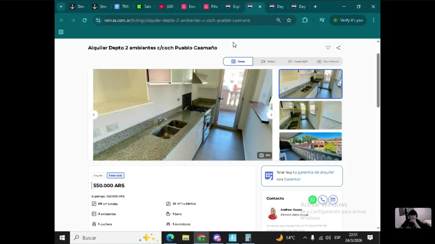Image resolution: width=435 pixels, height=244 pixels.
Task: Open the apps grid in bookmarks bar
Action: pos(61,32)
